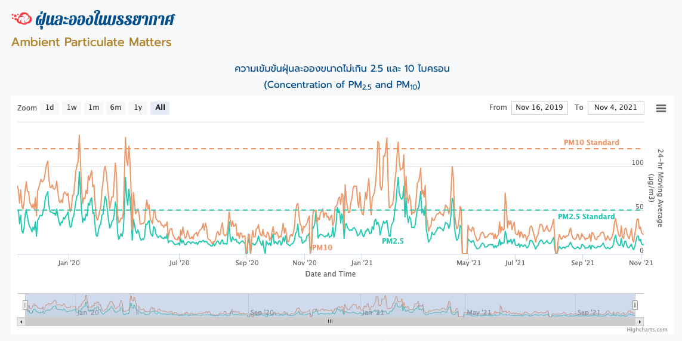682x341 pixels.
Task: Set zoom range to 1d
Action: point(50,108)
